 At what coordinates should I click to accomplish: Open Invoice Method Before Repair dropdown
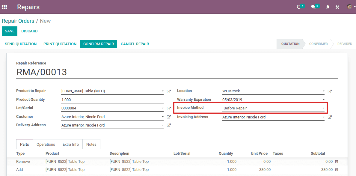pos(273,108)
